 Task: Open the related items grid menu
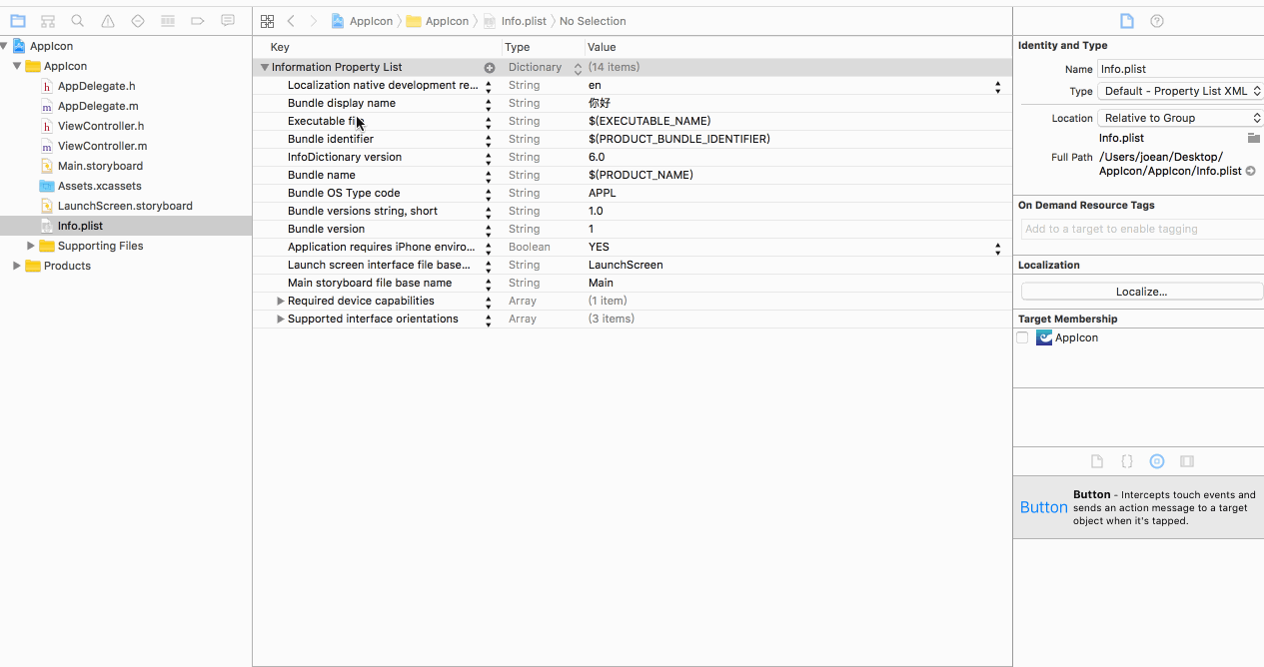(267, 21)
